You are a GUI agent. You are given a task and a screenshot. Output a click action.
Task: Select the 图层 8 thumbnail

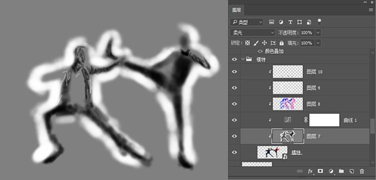coord(288,104)
